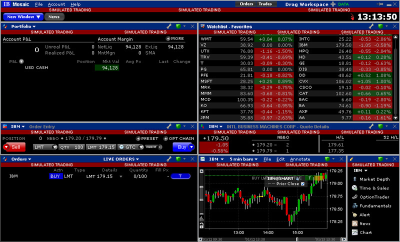Screen dimensions: 400x242
Task: Expand the MORE account details toggle
Action: click(175, 38)
